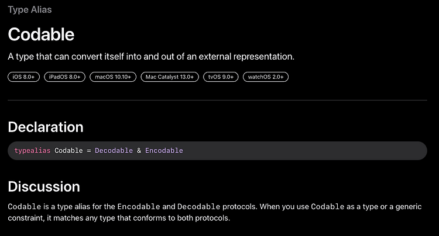Click the Codable identifier in declaration code
439x236 pixels.
click(68, 151)
